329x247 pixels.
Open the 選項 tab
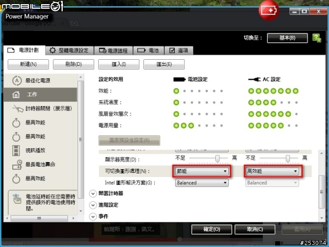coord(179,50)
